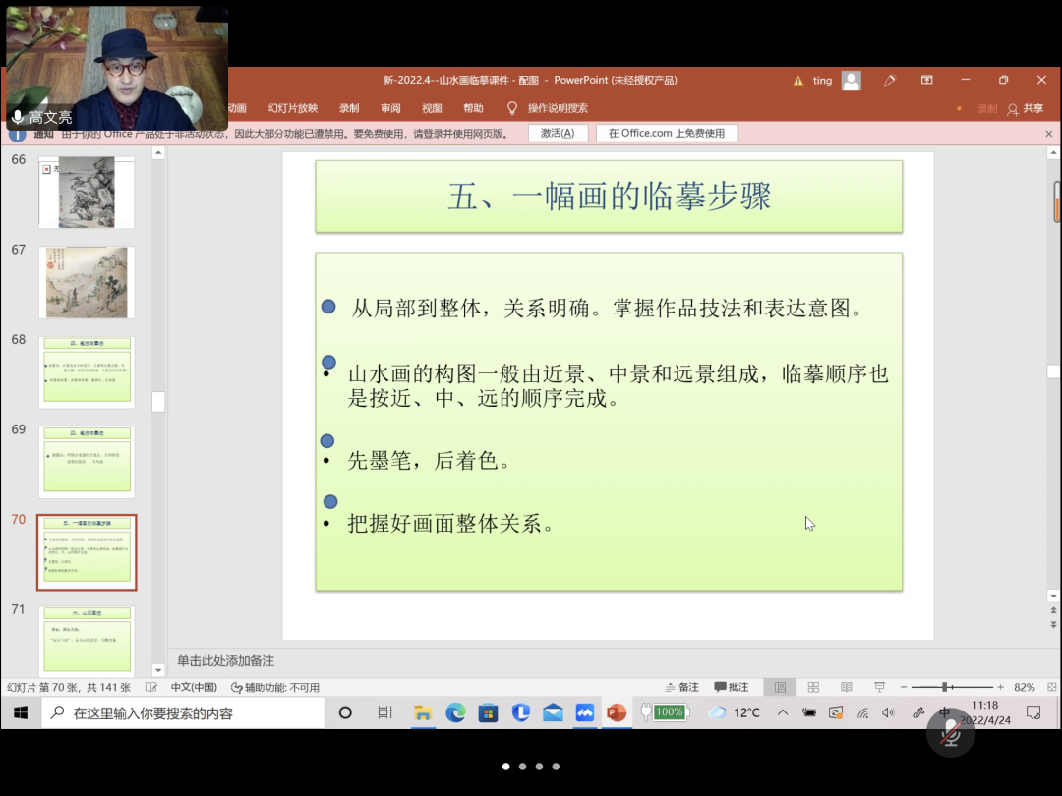Toggle the 批注 comments pane

pos(732,687)
